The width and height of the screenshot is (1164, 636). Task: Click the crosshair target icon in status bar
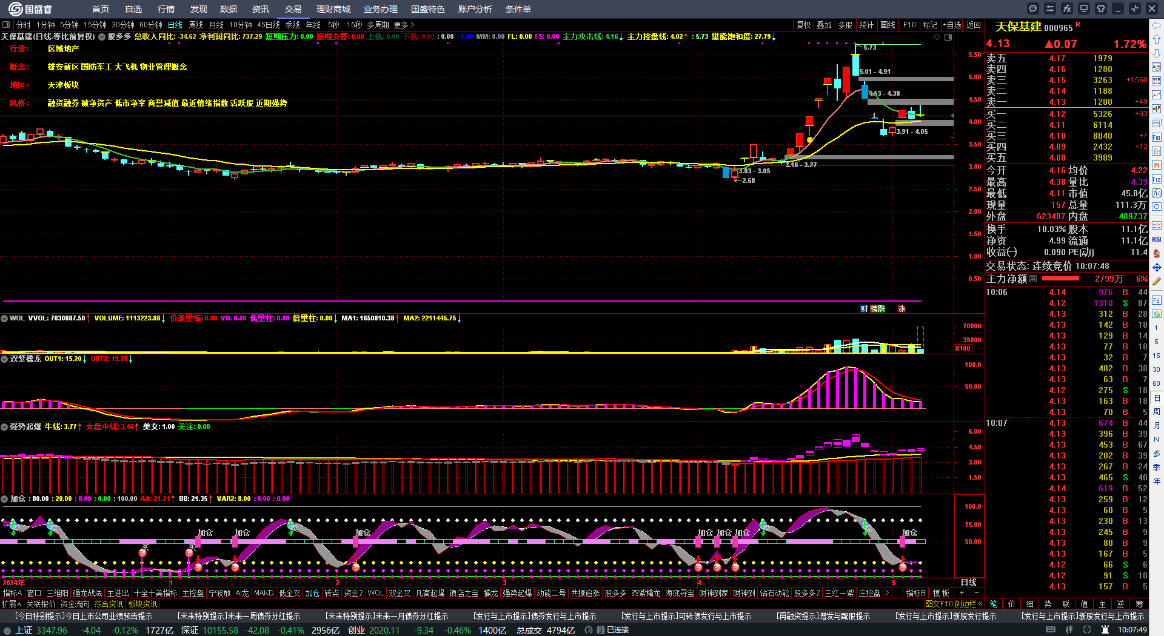1087,630
